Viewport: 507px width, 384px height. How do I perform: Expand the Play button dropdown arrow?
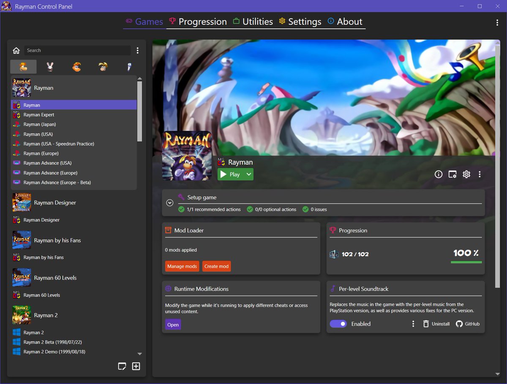point(248,174)
